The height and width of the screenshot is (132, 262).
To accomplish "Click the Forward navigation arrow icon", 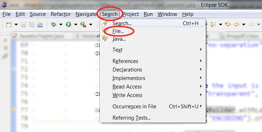I will point(251,24).
